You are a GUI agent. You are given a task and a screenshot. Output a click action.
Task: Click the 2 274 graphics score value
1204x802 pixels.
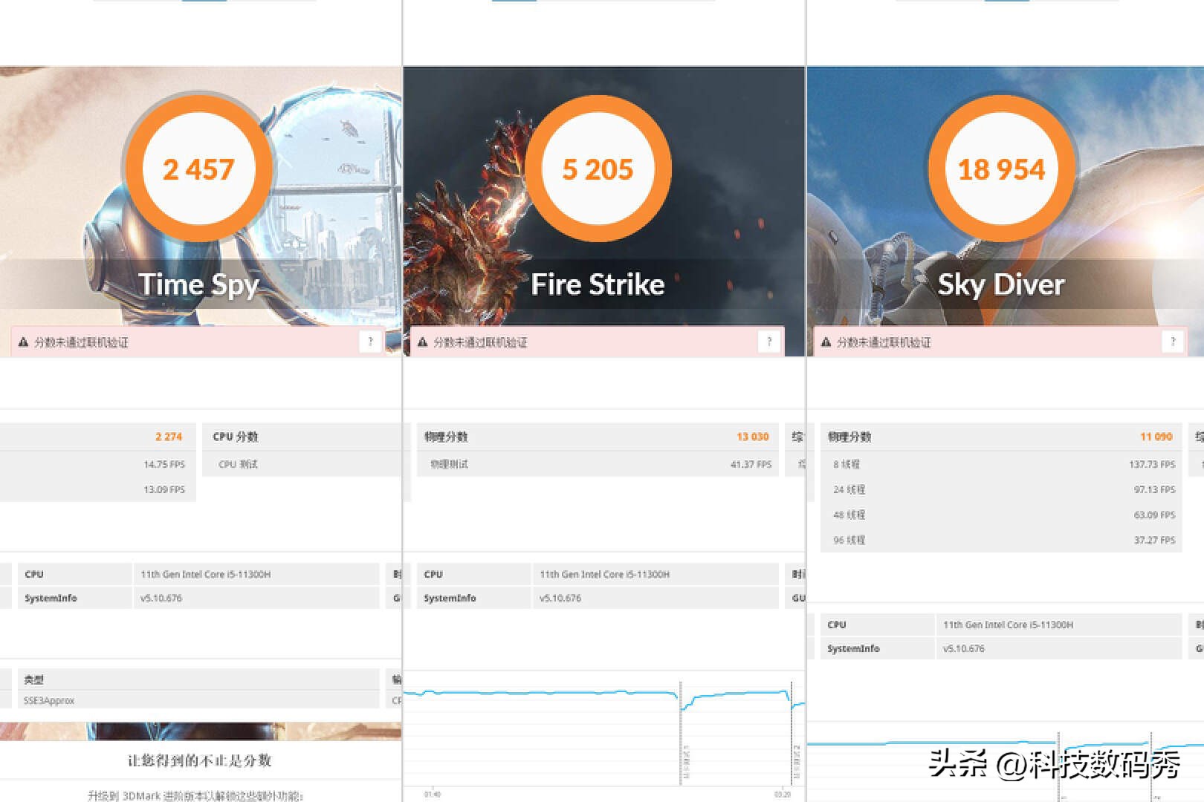169,437
